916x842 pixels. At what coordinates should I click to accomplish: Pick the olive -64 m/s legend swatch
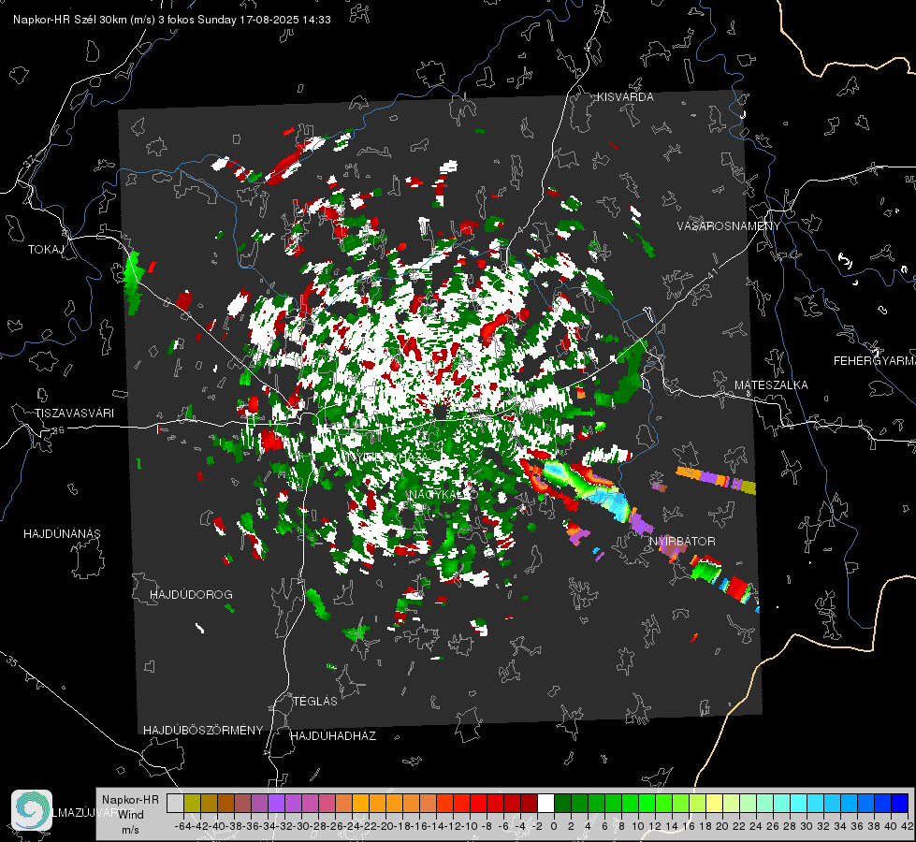pos(192,803)
